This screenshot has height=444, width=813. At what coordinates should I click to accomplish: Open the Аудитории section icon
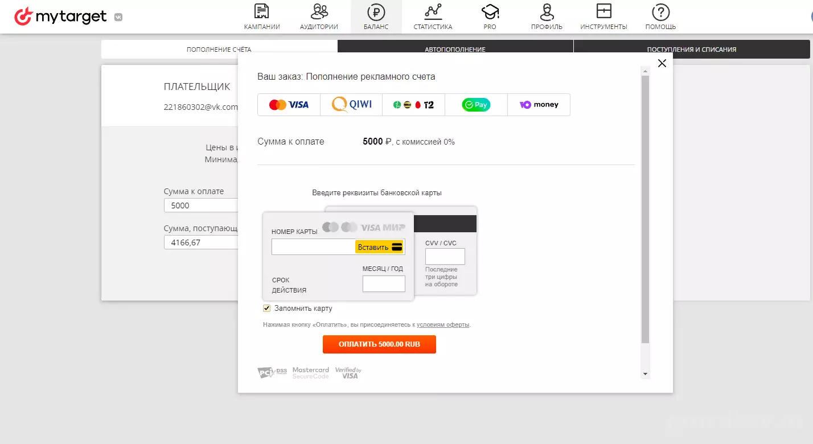tap(319, 11)
